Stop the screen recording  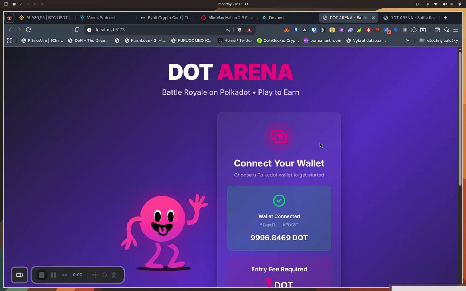42,275
